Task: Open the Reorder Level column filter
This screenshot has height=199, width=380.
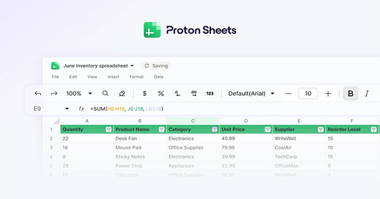Action: point(373,129)
